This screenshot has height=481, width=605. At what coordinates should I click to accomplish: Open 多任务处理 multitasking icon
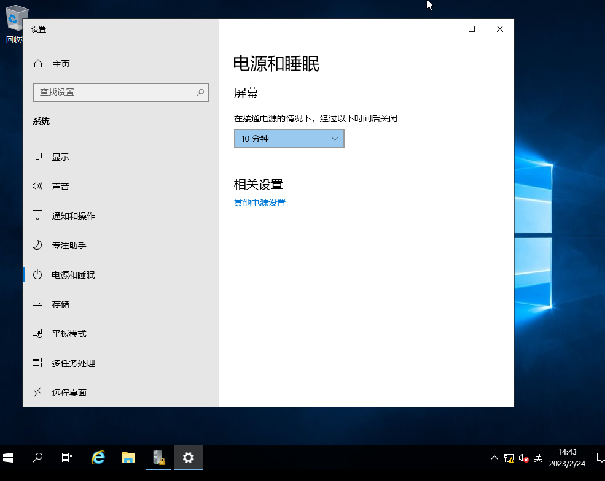tap(37, 363)
